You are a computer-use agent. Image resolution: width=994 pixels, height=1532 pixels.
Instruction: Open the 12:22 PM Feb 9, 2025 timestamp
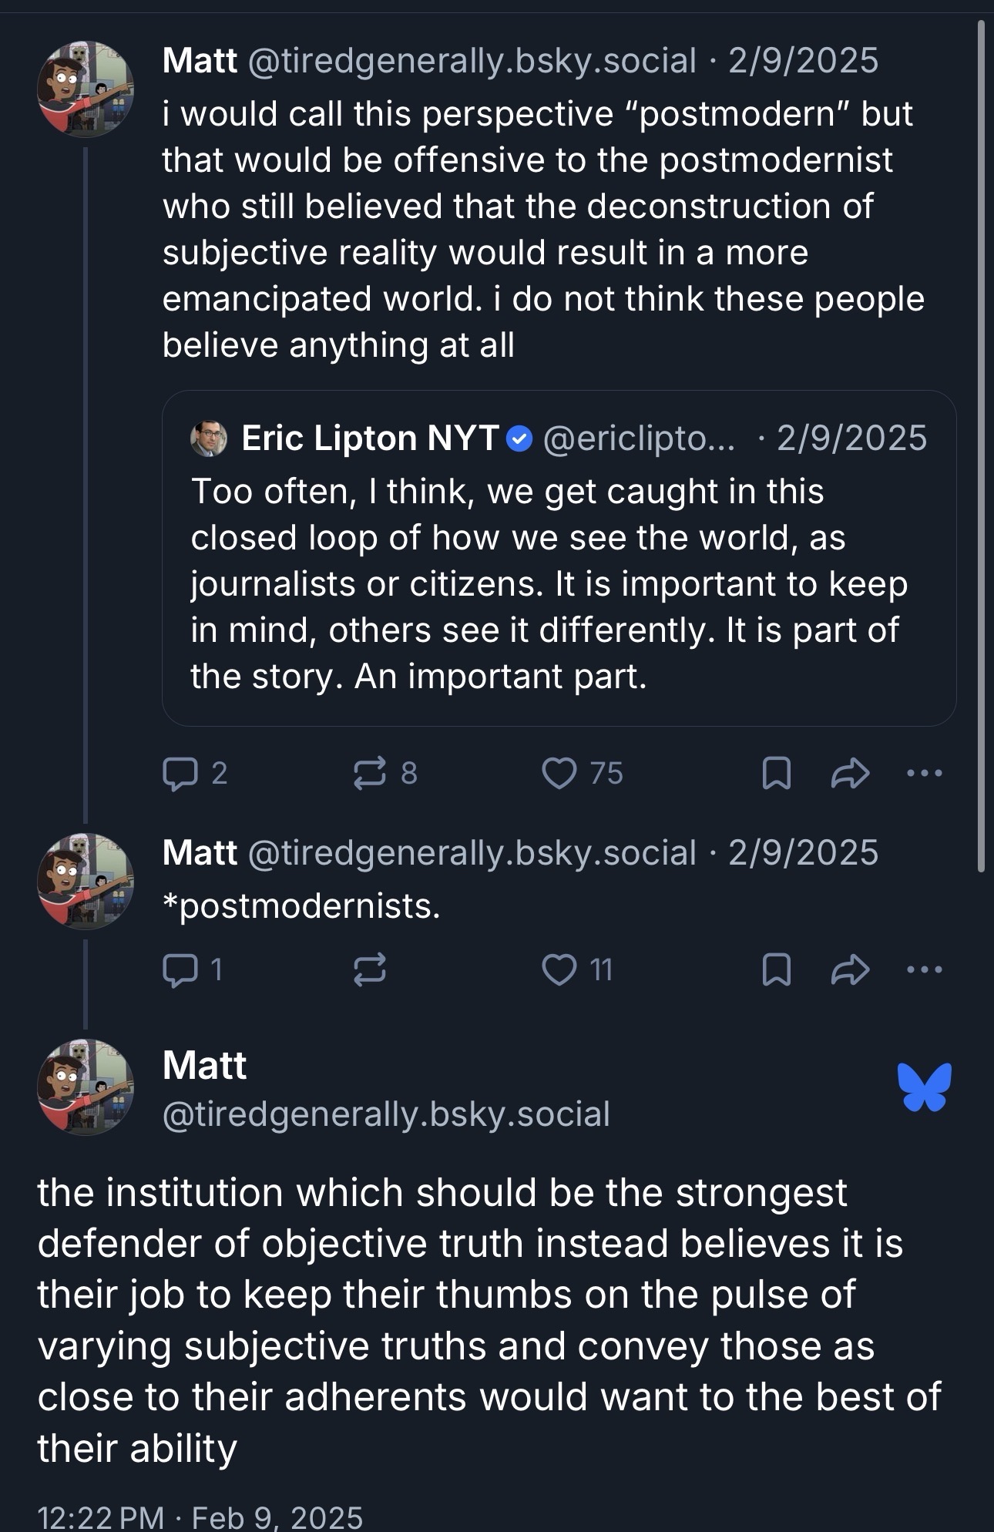pyautogui.click(x=200, y=1517)
